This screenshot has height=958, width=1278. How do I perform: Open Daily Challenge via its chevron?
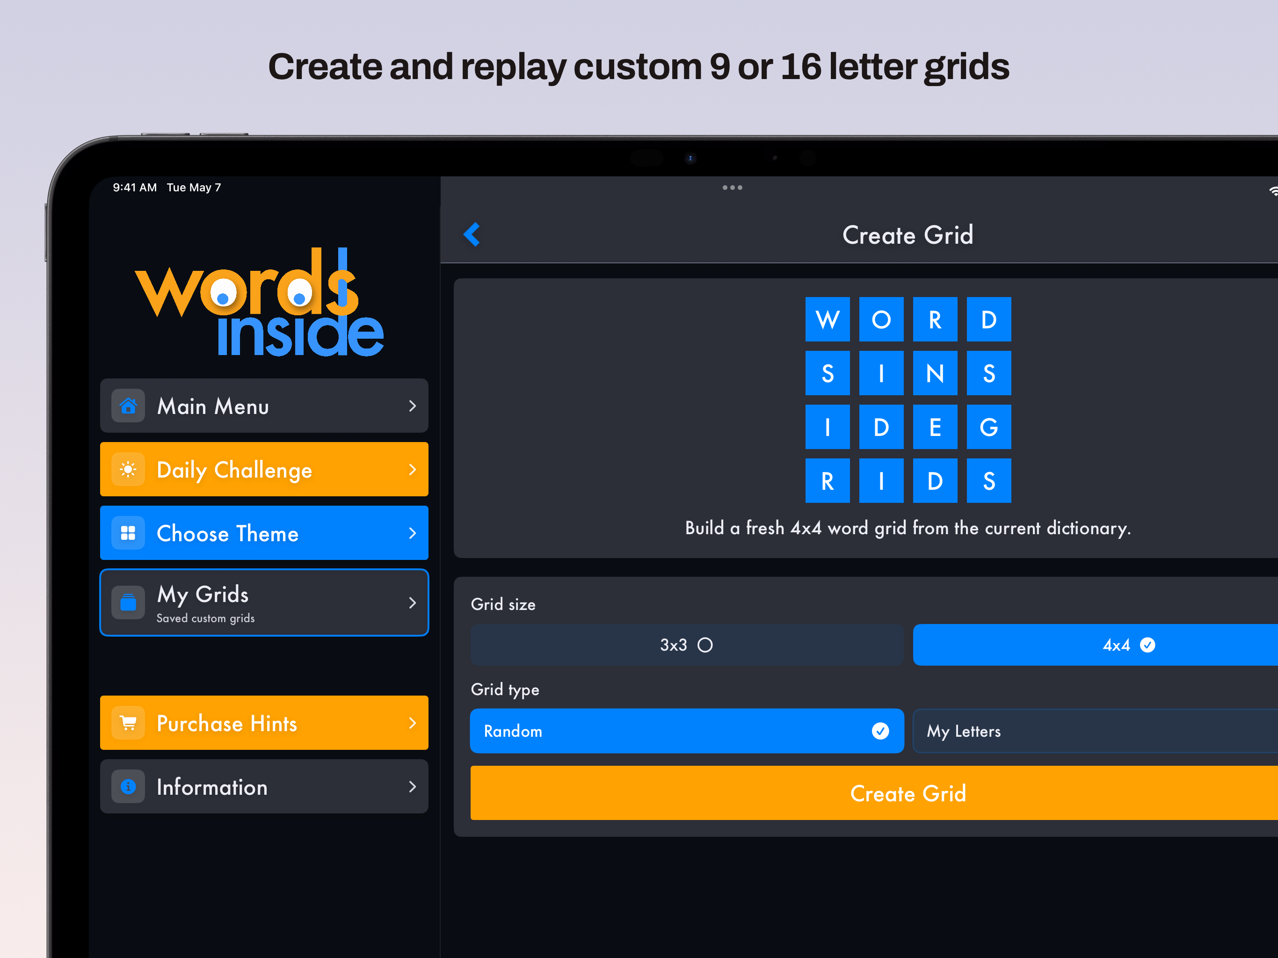pyautogui.click(x=413, y=469)
